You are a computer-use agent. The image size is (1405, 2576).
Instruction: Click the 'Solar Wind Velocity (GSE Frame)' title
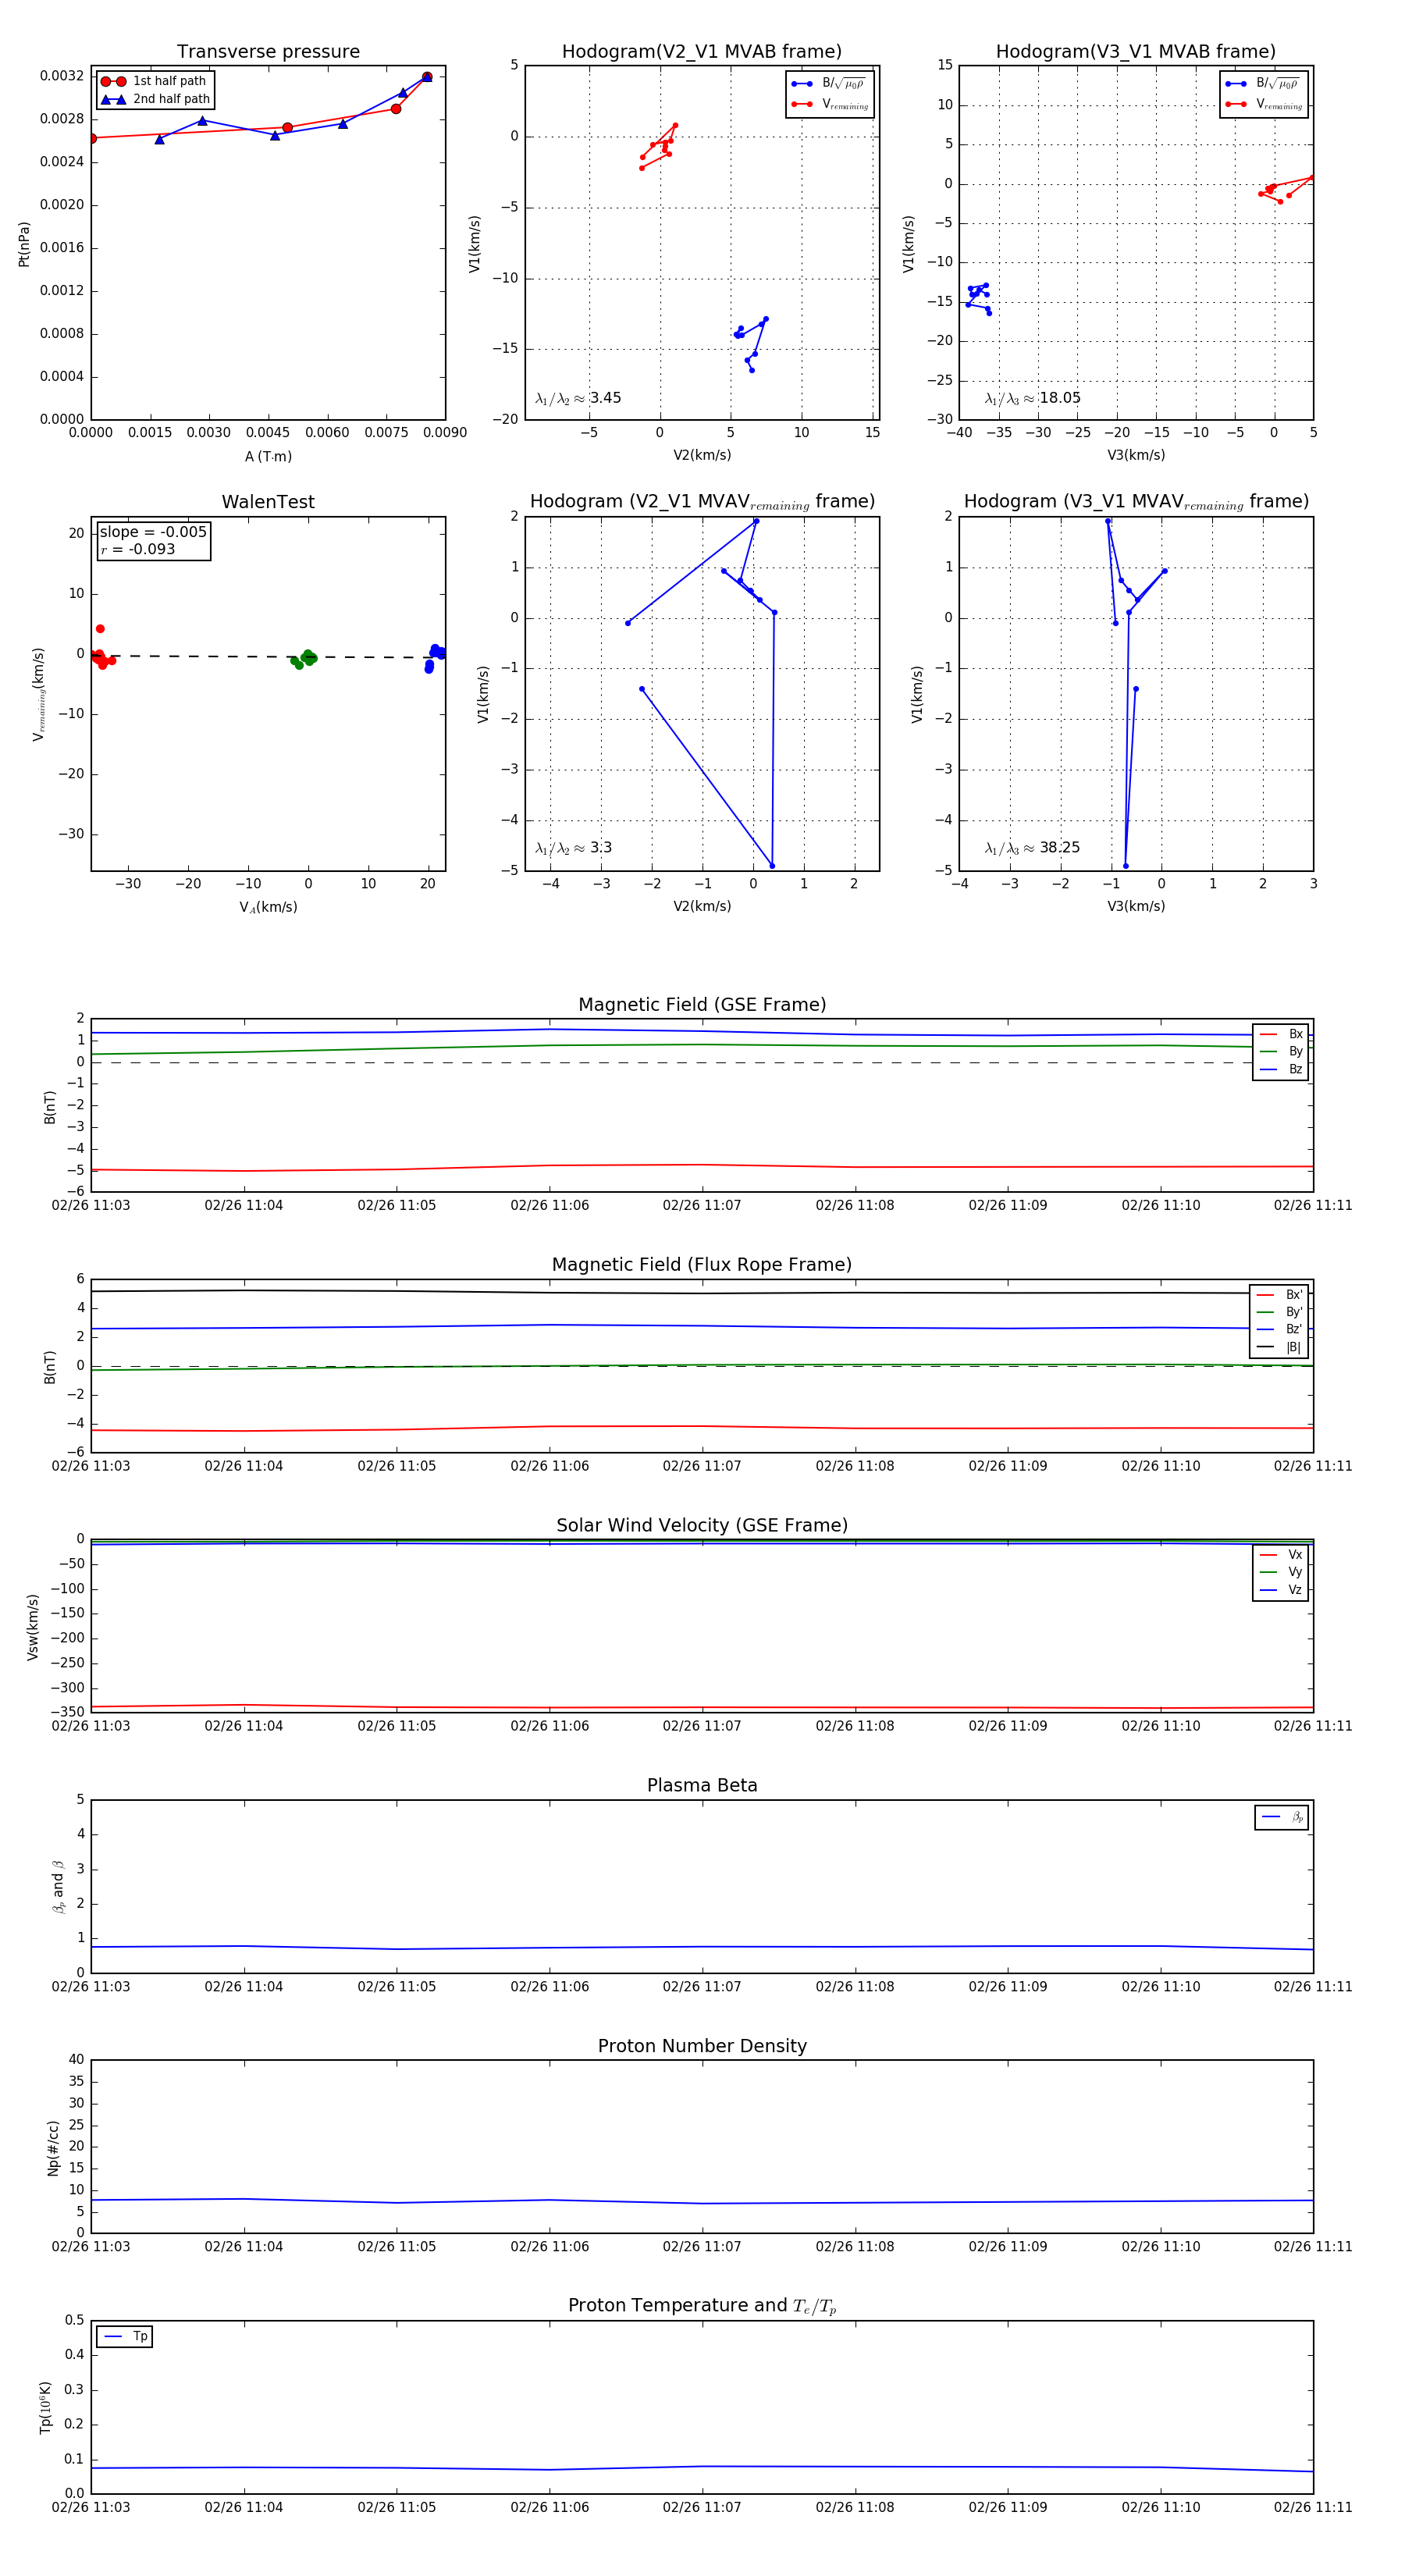coord(702,1525)
